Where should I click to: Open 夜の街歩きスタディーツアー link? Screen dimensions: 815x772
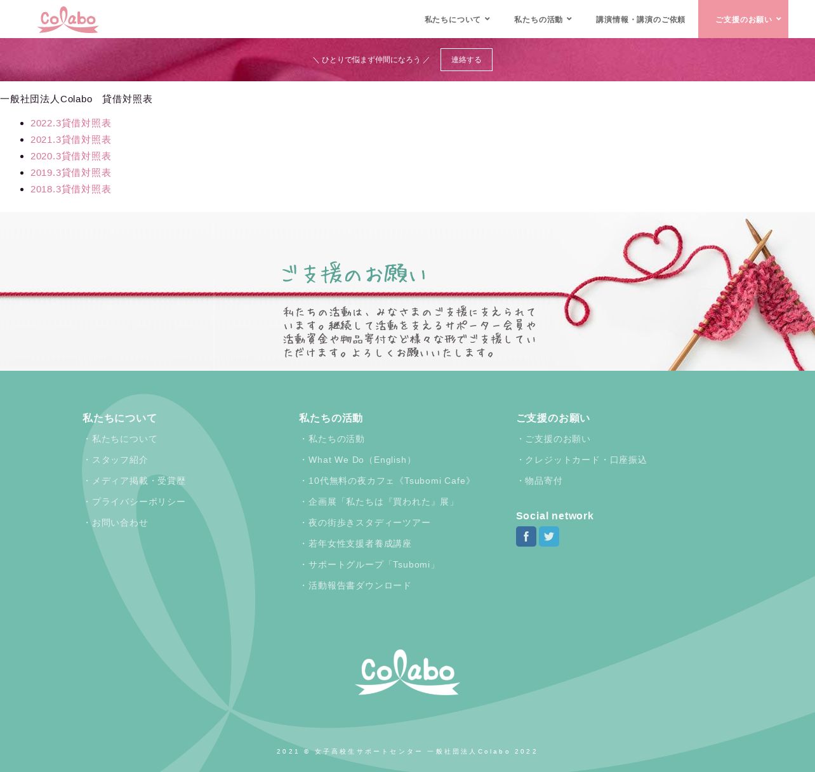pos(365,522)
